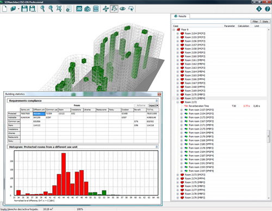This screenshot has height=211, width=272.
Task: Click the Info icon in toolbar
Action: [x=259, y=9]
